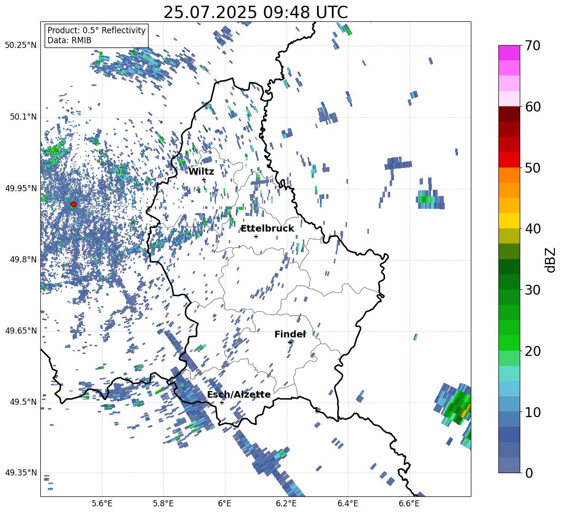
Task: Click the colorbar value 0
Action: pos(529,473)
